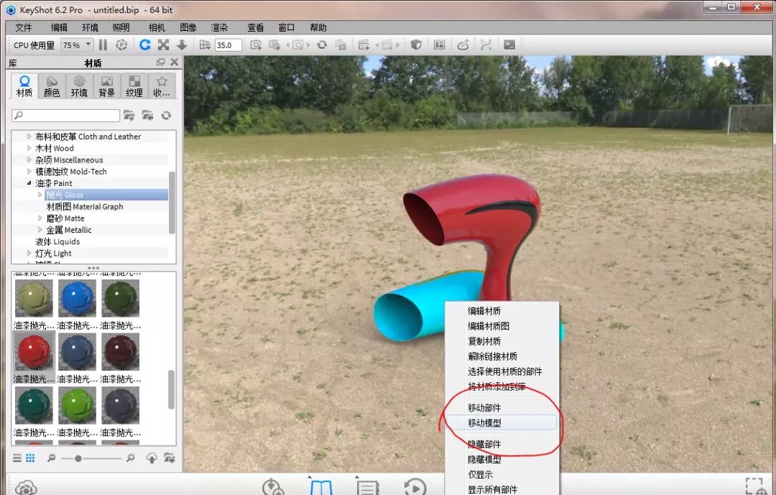Open the scripting console icon
Image resolution: width=776 pixels, height=495 pixels.
tap(509, 45)
